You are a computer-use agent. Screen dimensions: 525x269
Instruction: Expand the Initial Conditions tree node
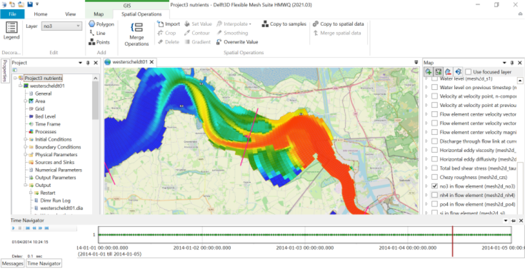tap(25, 139)
